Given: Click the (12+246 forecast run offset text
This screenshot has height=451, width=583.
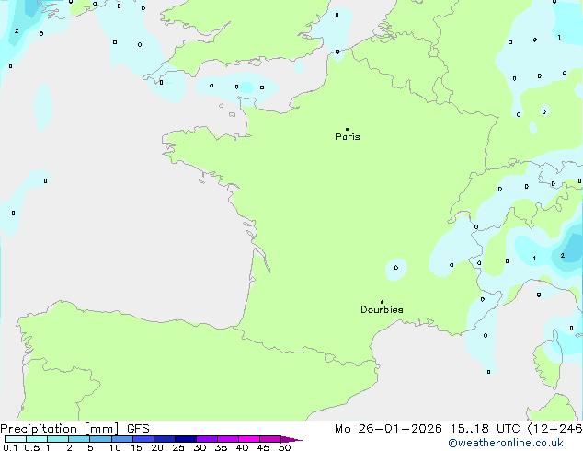Looking at the screenshot, I should pos(554,429).
